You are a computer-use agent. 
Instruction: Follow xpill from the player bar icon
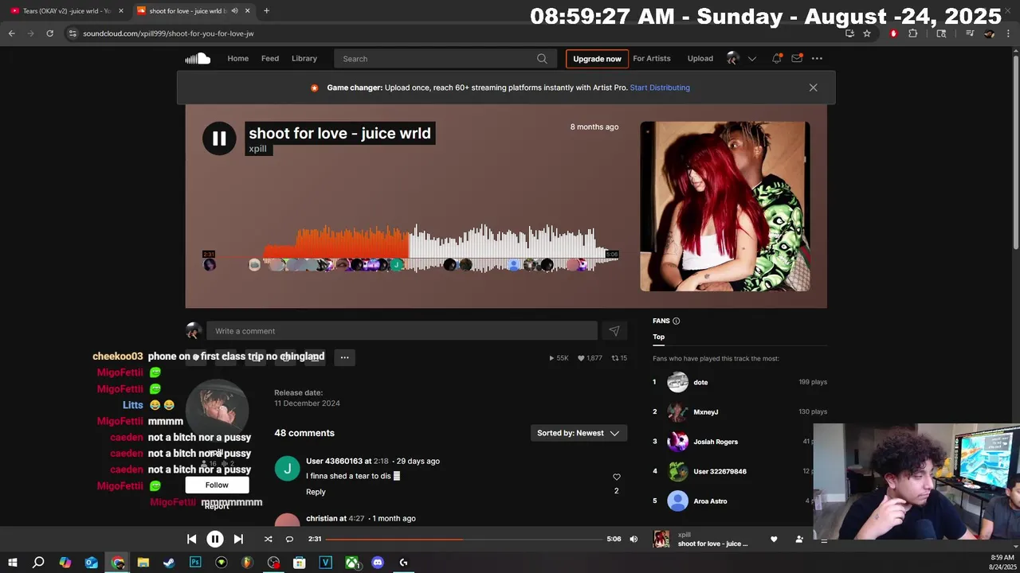pyautogui.click(x=799, y=539)
